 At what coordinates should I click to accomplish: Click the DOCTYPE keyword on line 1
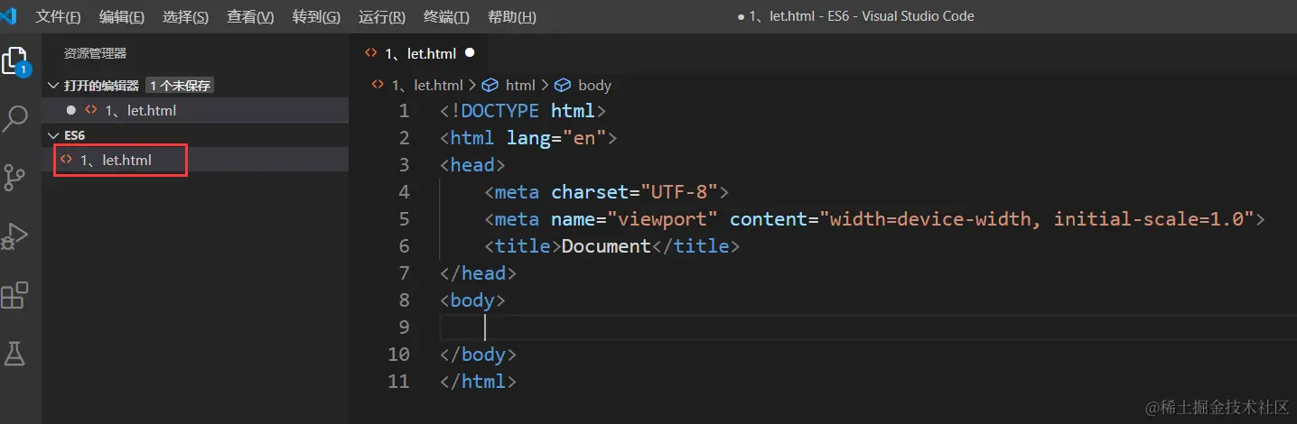(500, 111)
